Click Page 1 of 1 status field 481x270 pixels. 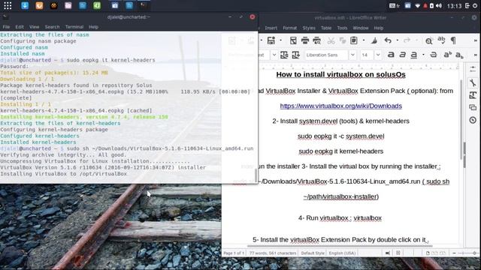(x=234, y=253)
